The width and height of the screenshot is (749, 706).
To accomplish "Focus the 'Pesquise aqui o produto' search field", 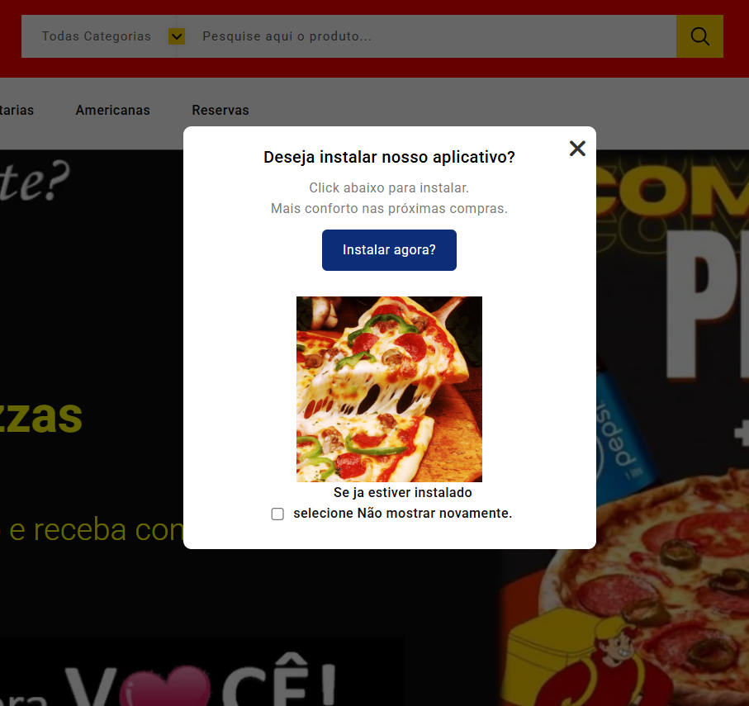I will coord(429,36).
